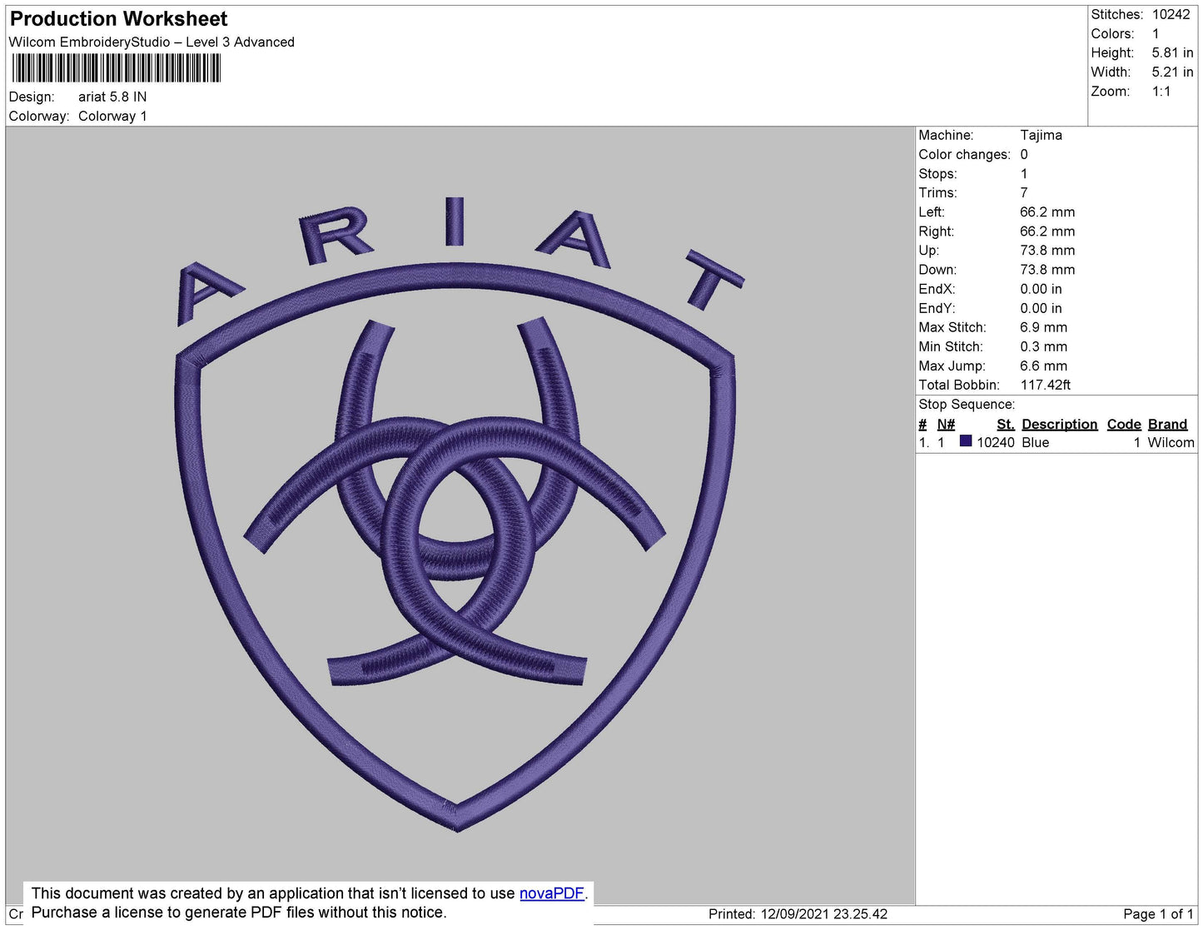This screenshot has height=930, width=1203.
Task: Select stitch count value 10242
Action: coord(1171,14)
